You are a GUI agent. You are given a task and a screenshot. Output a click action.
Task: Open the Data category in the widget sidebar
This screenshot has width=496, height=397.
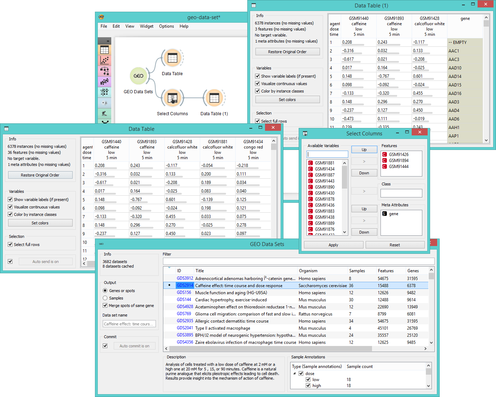(105, 50)
